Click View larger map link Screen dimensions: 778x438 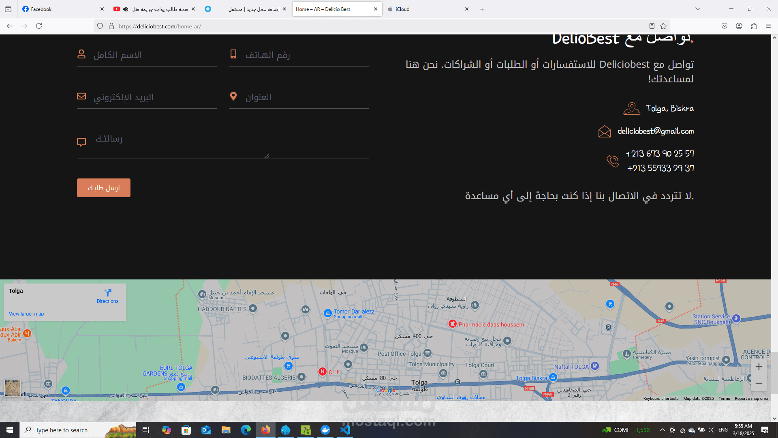click(x=26, y=314)
